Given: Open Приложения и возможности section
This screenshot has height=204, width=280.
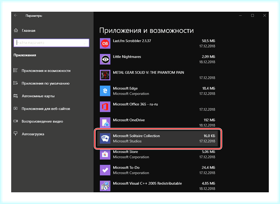Looking at the screenshot, I should coord(46,71).
